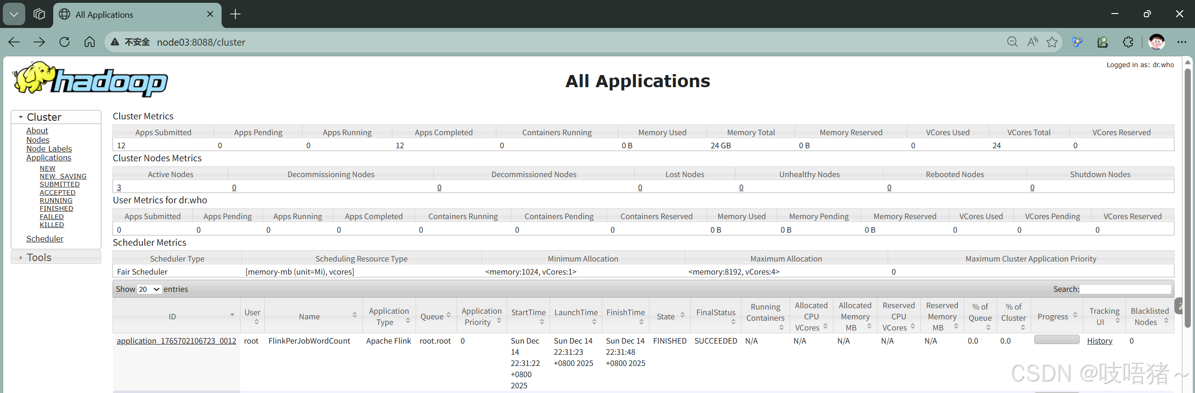This screenshot has height=393, width=1195.
Task: Open the Nodes link in sidebar
Action: coord(38,140)
